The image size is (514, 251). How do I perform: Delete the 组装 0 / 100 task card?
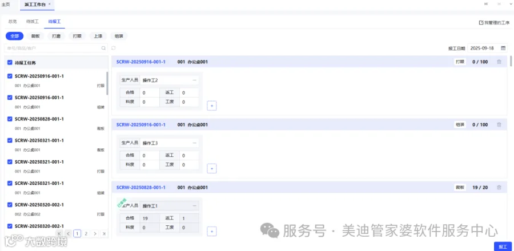click(499, 125)
